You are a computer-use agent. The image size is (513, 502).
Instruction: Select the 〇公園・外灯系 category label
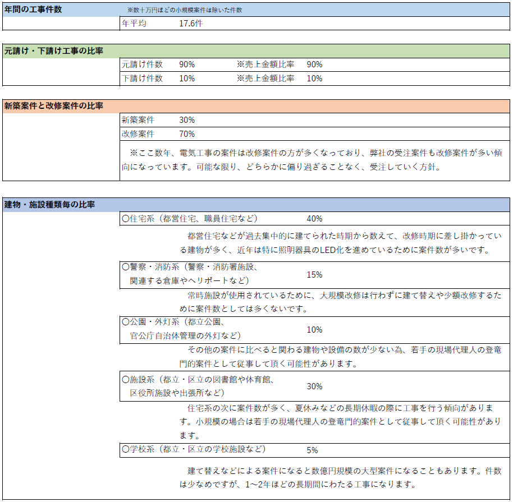(181, 329)
